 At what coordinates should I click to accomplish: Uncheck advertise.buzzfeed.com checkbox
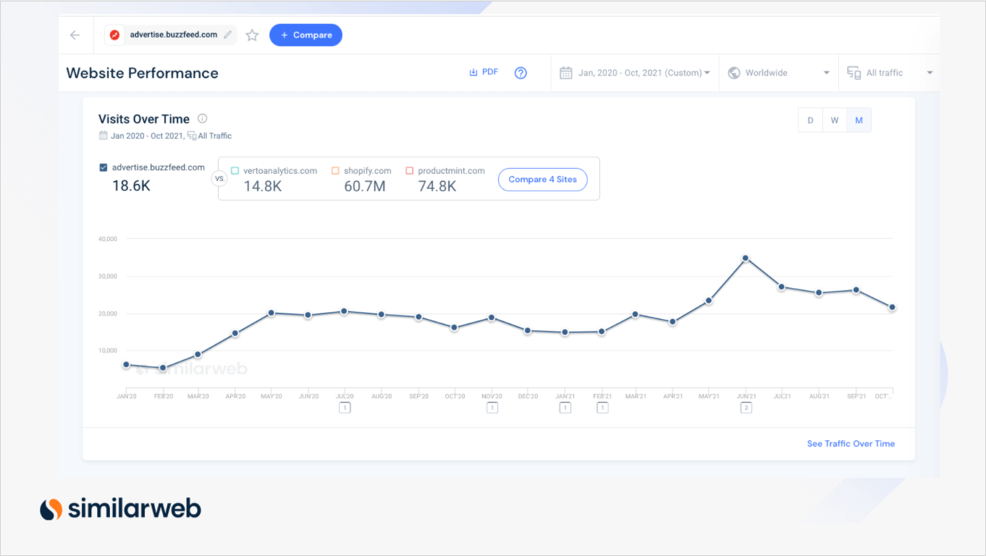pyautogui.click(x=104, y=167)
